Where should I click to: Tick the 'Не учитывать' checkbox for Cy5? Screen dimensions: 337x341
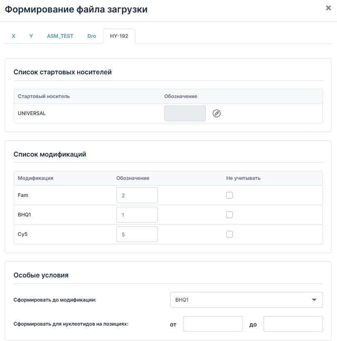[x=230, y=234]
